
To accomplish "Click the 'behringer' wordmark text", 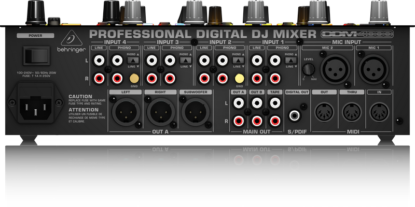I will (x=72, y=50).
